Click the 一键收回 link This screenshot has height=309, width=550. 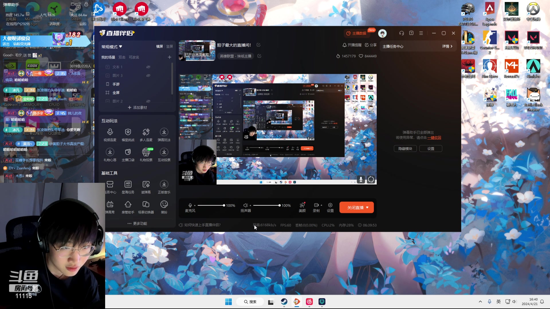point(434,138)
